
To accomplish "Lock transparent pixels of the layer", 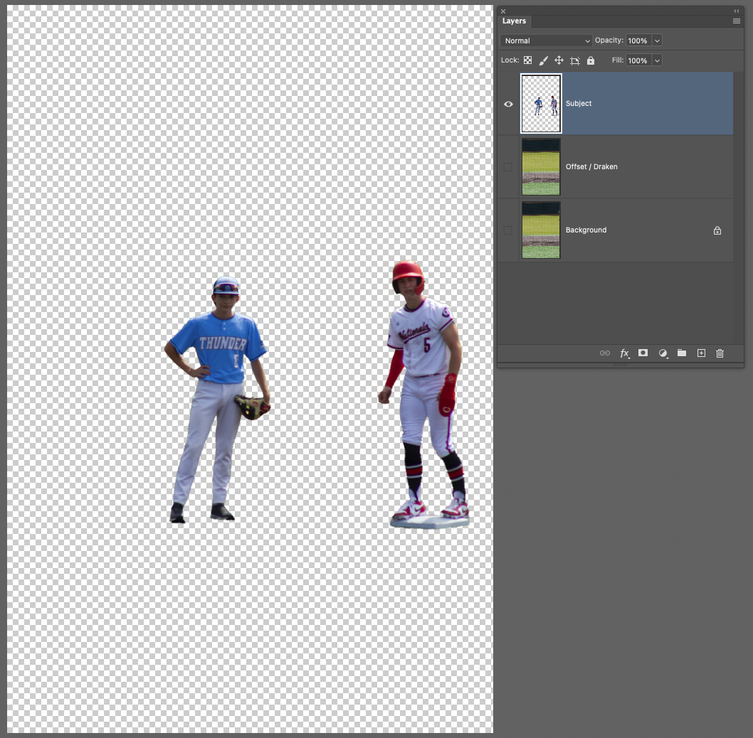I will (x=527, y=60).
